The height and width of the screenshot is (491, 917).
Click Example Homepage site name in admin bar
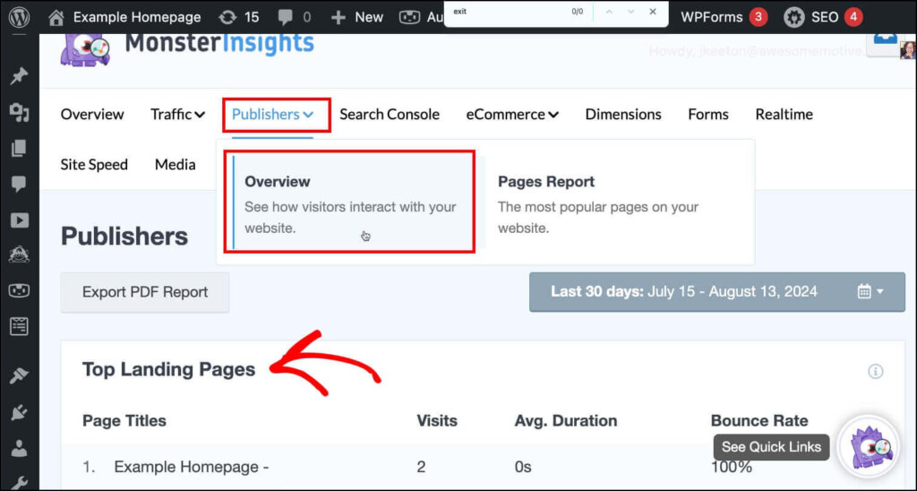[137, 18]
